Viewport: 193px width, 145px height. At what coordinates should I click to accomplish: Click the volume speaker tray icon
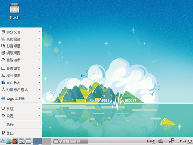point(149,141)
